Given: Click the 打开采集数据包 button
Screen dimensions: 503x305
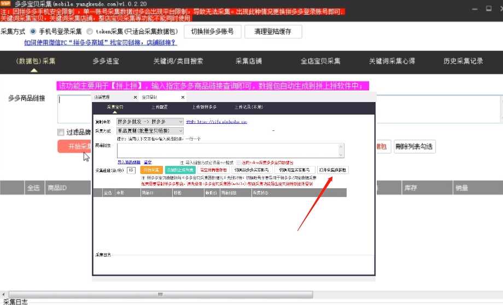Looking at the screenshot, I should [332, 170].
